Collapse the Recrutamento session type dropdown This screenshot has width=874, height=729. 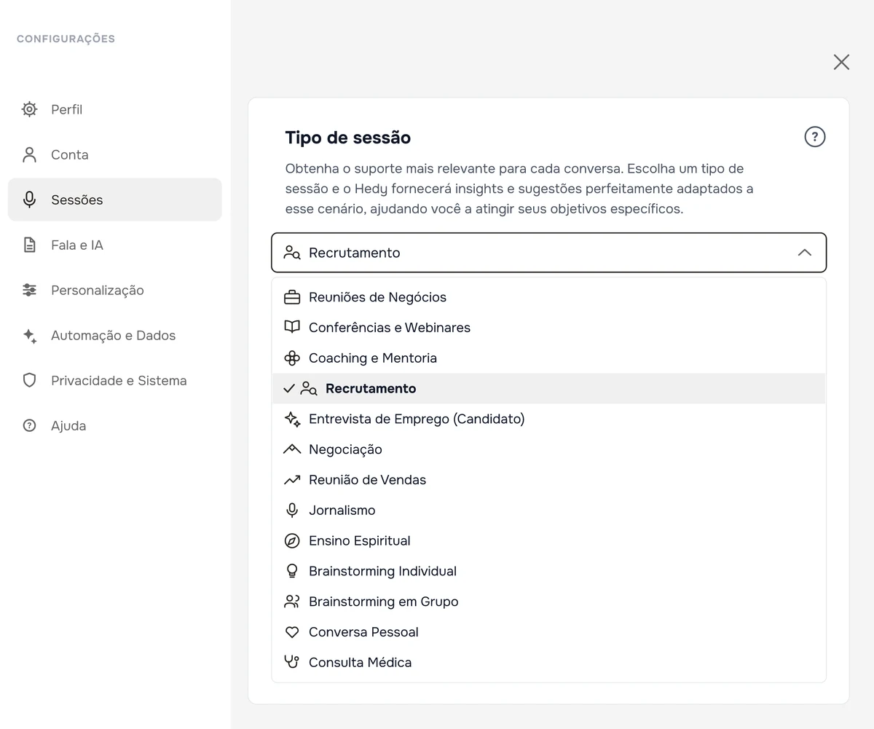pyautogui.click(x=548, y=253)
